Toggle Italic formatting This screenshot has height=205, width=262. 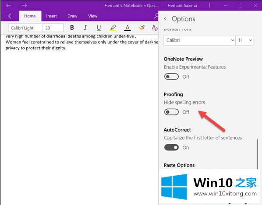(85, 28)
